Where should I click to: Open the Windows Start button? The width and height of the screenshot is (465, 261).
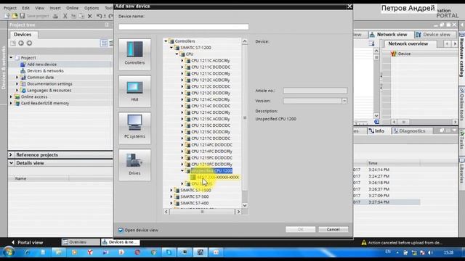9,252
